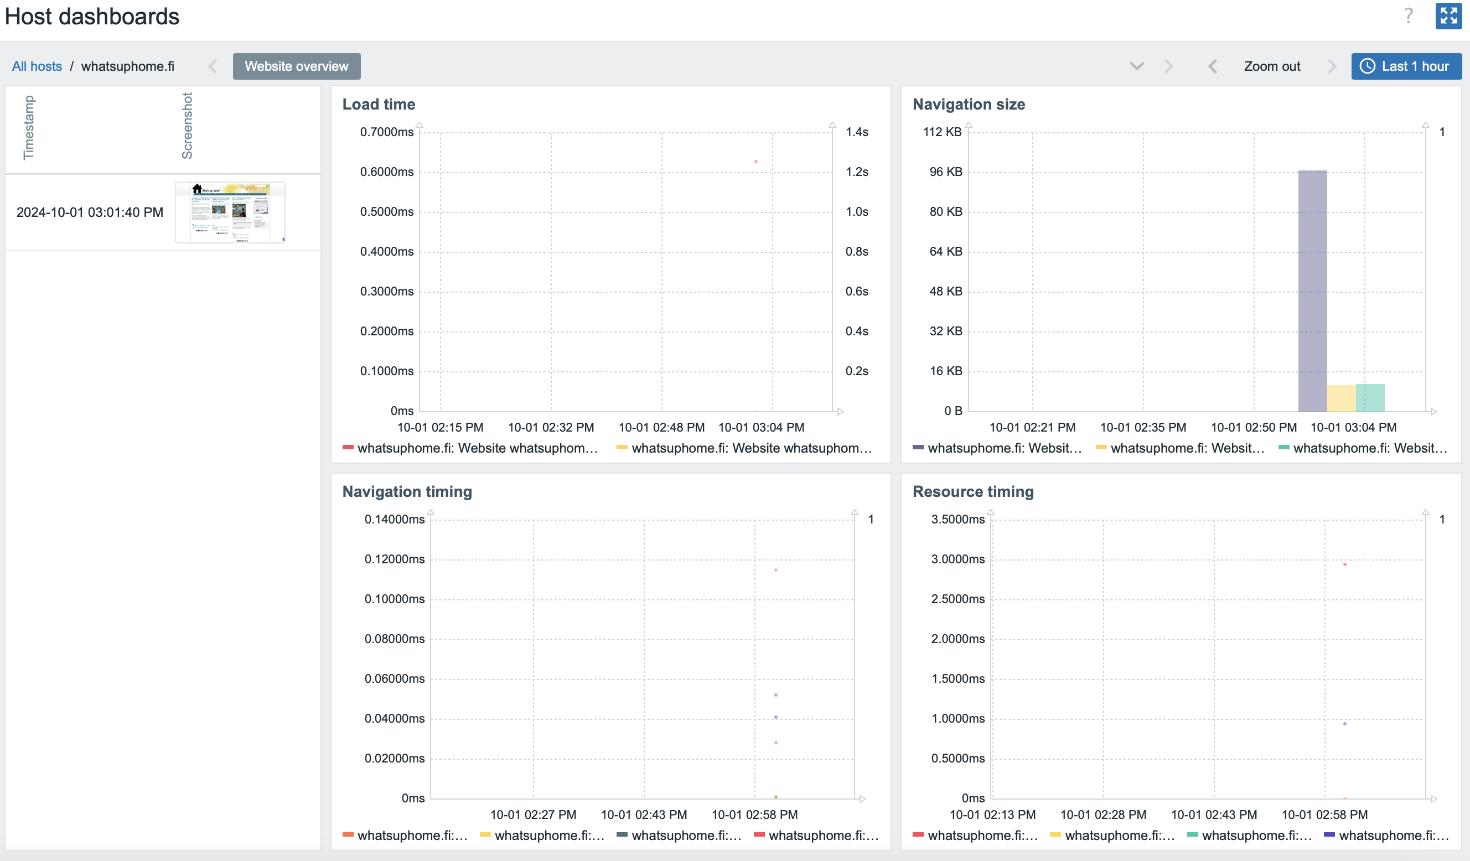Go to next dashboard page arrow

pyautogui.click(x=1168, y=66)
